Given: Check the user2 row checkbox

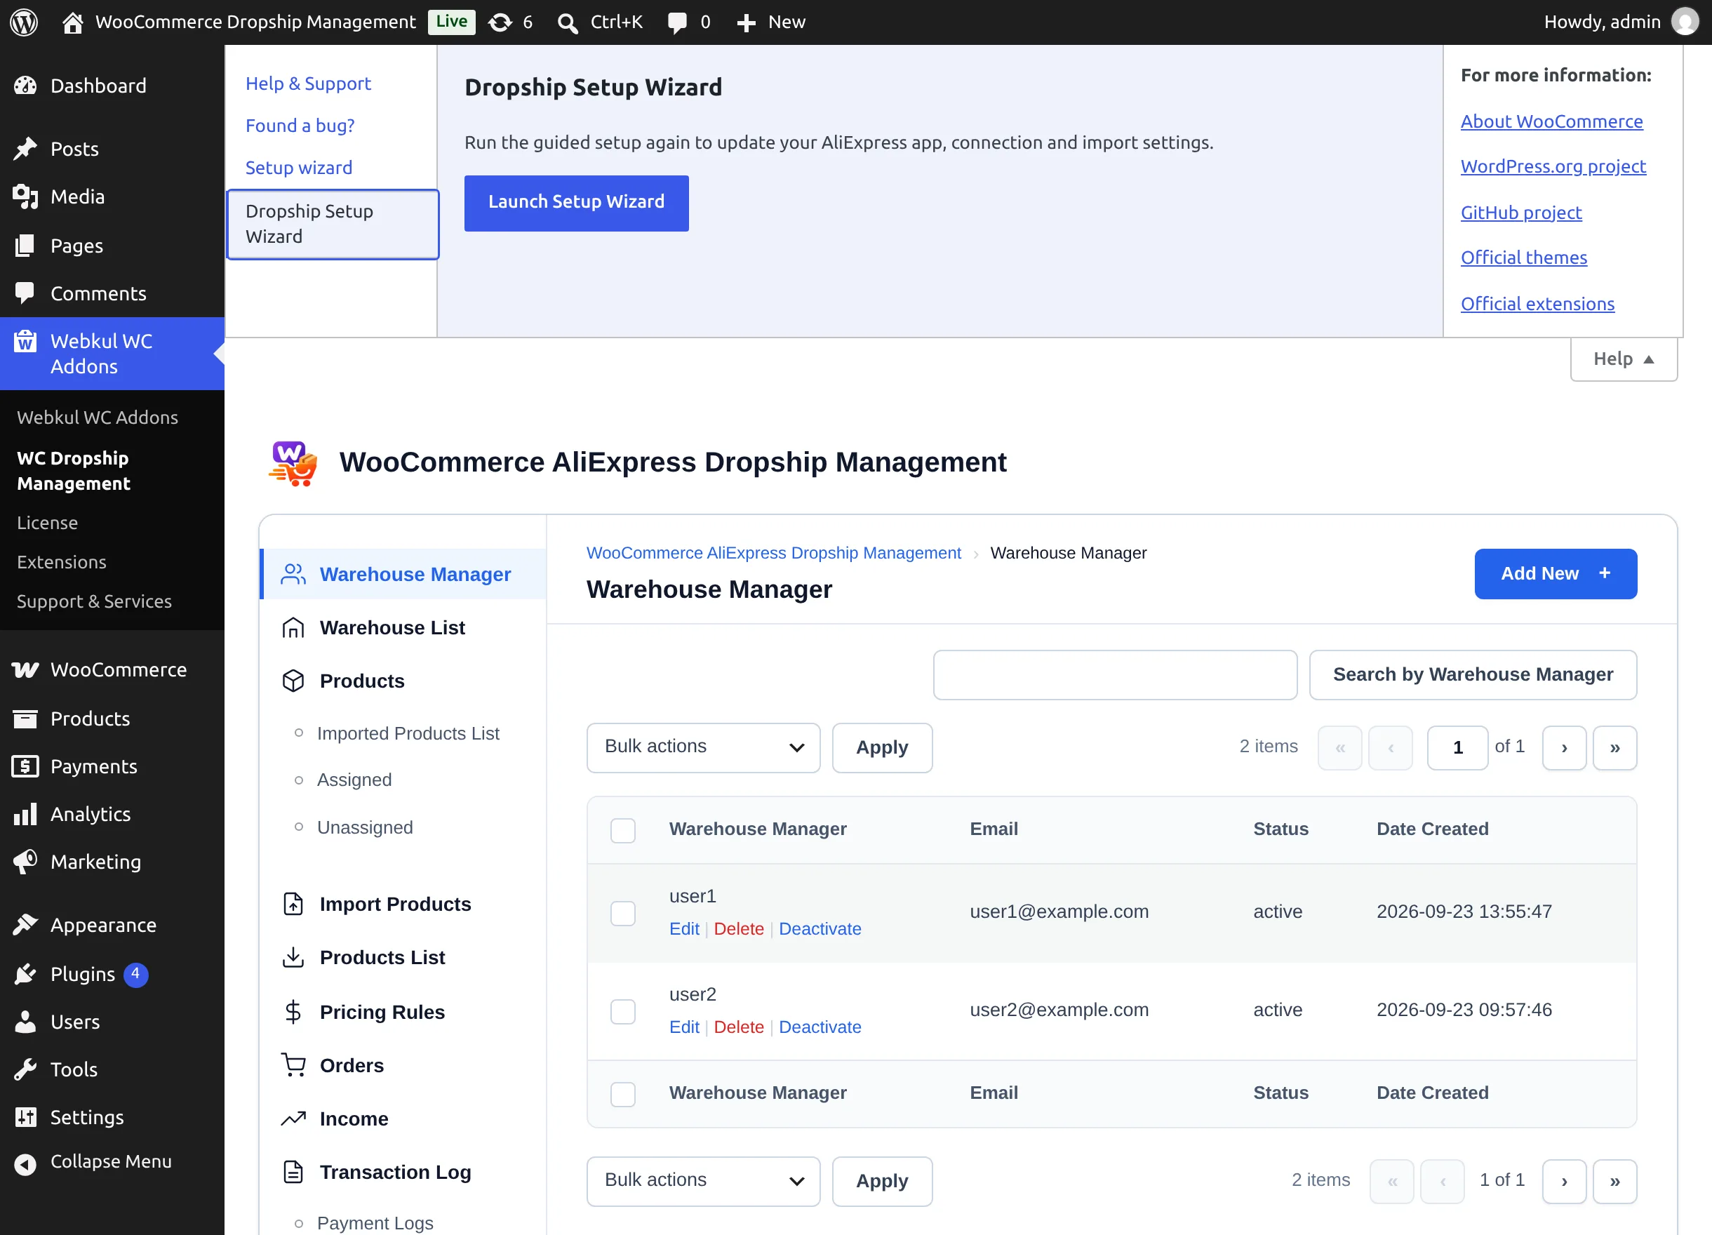Looking at the screenshot, I should (x=623, y=1012).
